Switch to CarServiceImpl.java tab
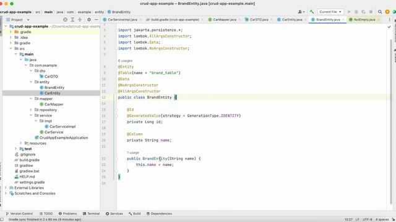396x222 pixels. 122,20
